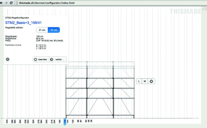Screen dimensions: 207x128
Task: Click the info icon in configurator panel
Action: coord(8,59)
